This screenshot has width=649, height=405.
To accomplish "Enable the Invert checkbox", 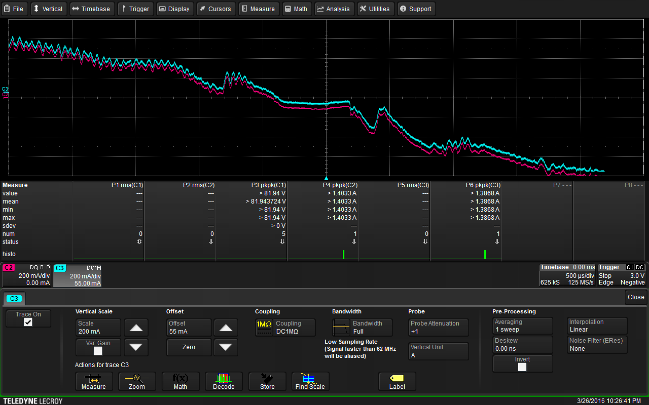I will pyautogui.click(x=522, y=367).
